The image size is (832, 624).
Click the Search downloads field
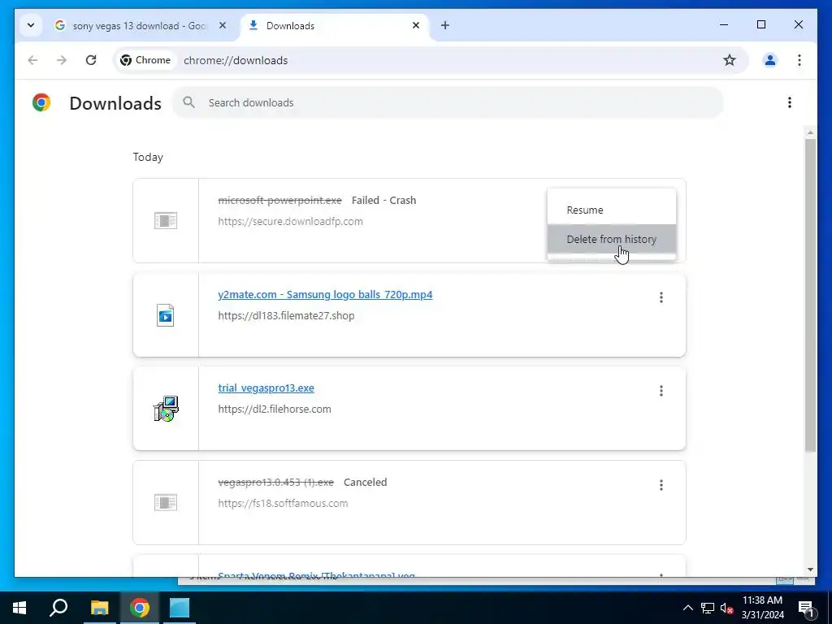(x=448, y=102)
